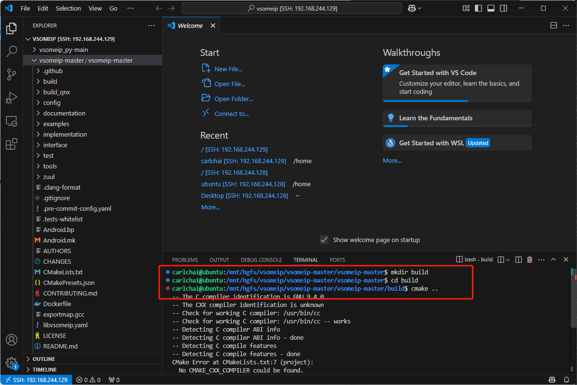This screenshot has width=577, height=385.
Task: Open Explorer Views and More Actions ellipsis
Action: [x=151, y=26]
